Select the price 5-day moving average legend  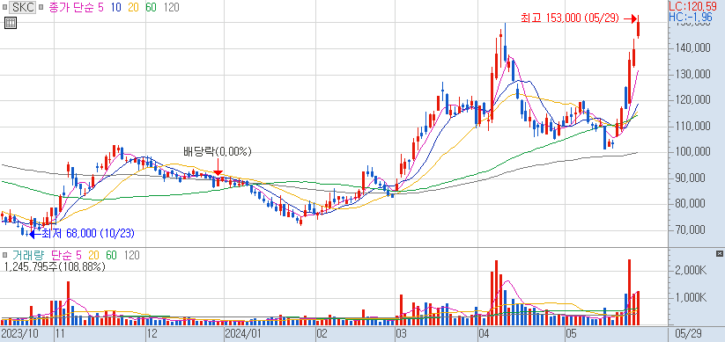(100, 7)
